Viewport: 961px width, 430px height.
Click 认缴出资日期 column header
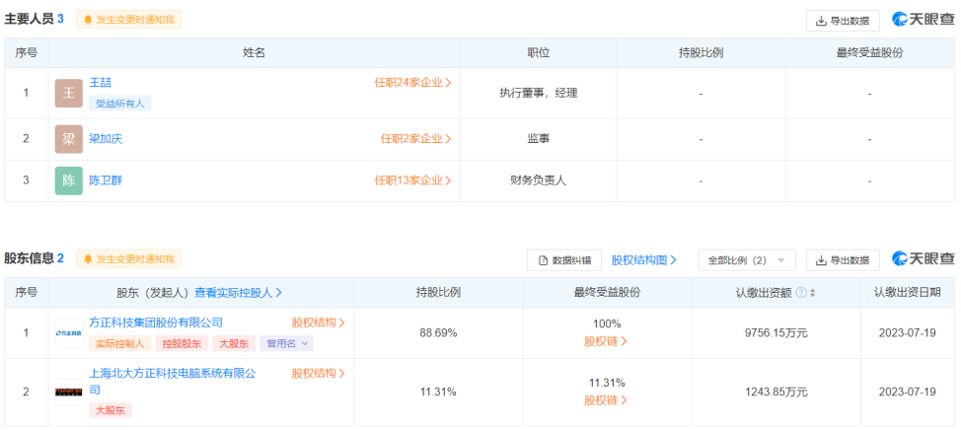(907, 293)
